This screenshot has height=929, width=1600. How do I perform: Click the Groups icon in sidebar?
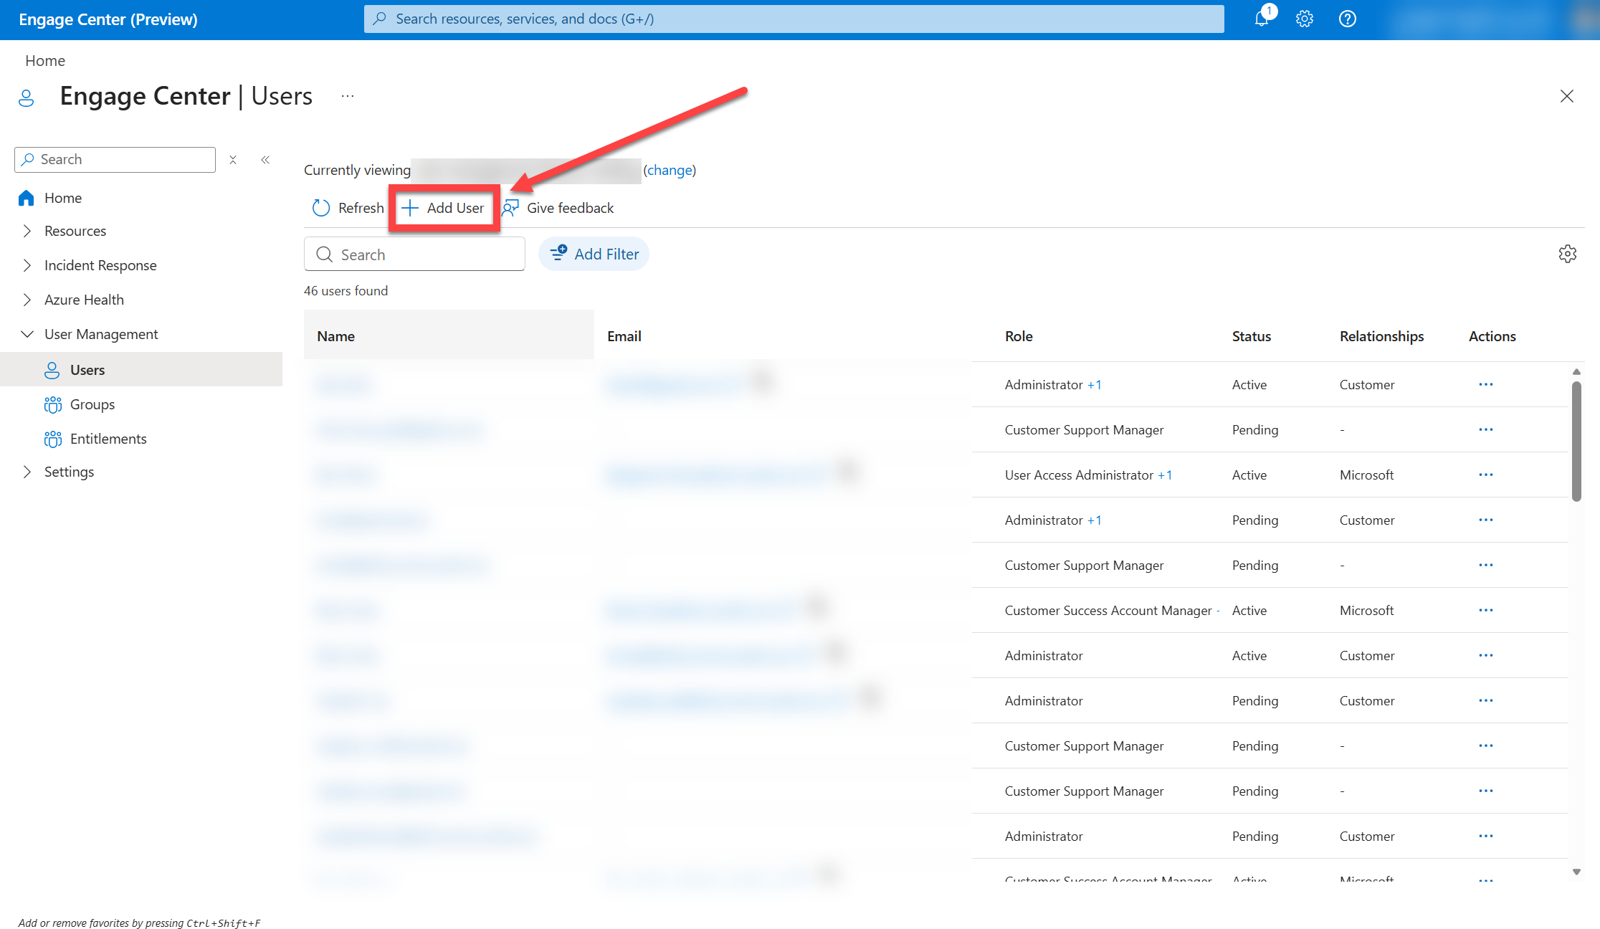tap(52, 404)
